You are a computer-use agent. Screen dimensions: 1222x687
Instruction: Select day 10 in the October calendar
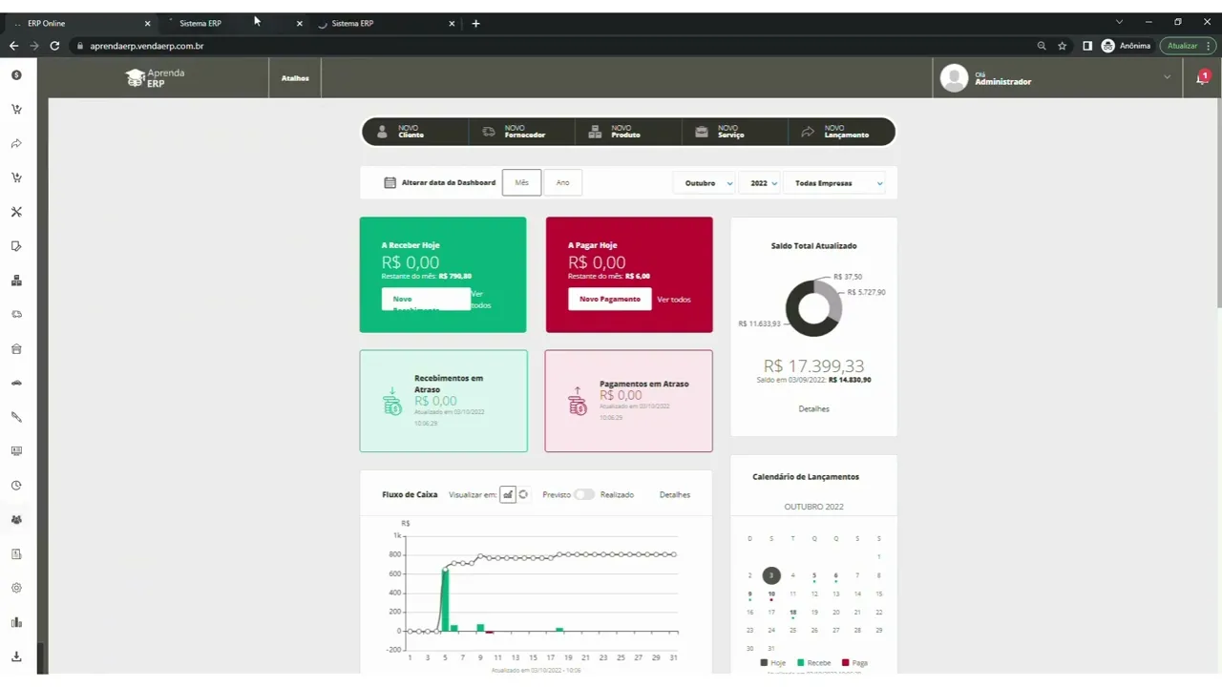pos(771,593)
